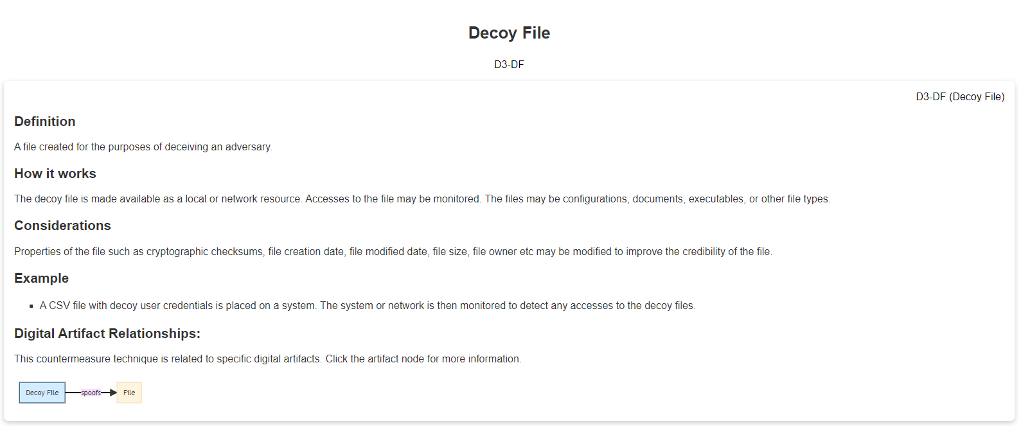Click the CSV file decoy credentials example
The height and width of the screenshot is (426, 1021).
pyautogui.click(x=368, y=306)
